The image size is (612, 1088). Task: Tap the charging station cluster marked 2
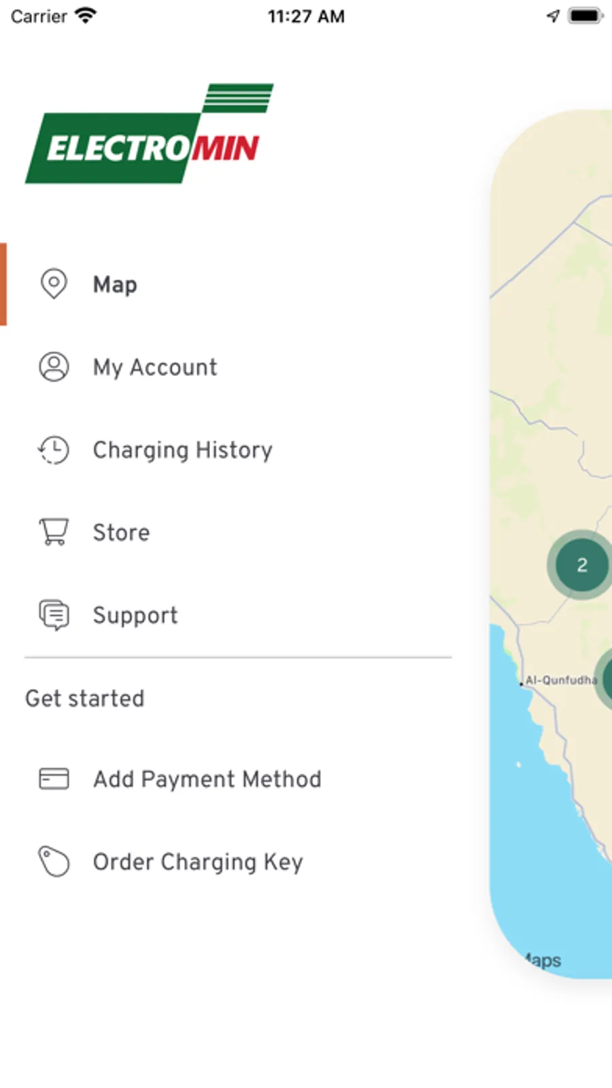[581, 564]
